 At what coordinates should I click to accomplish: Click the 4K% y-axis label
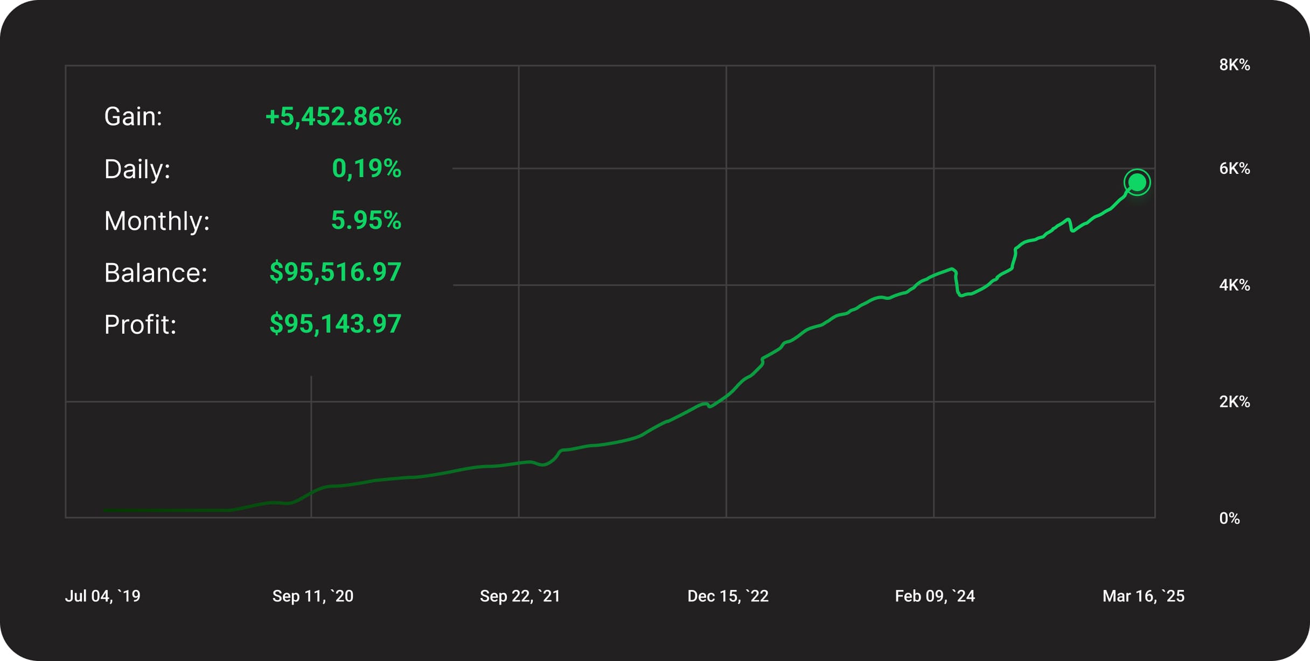tap(1234, 285)
